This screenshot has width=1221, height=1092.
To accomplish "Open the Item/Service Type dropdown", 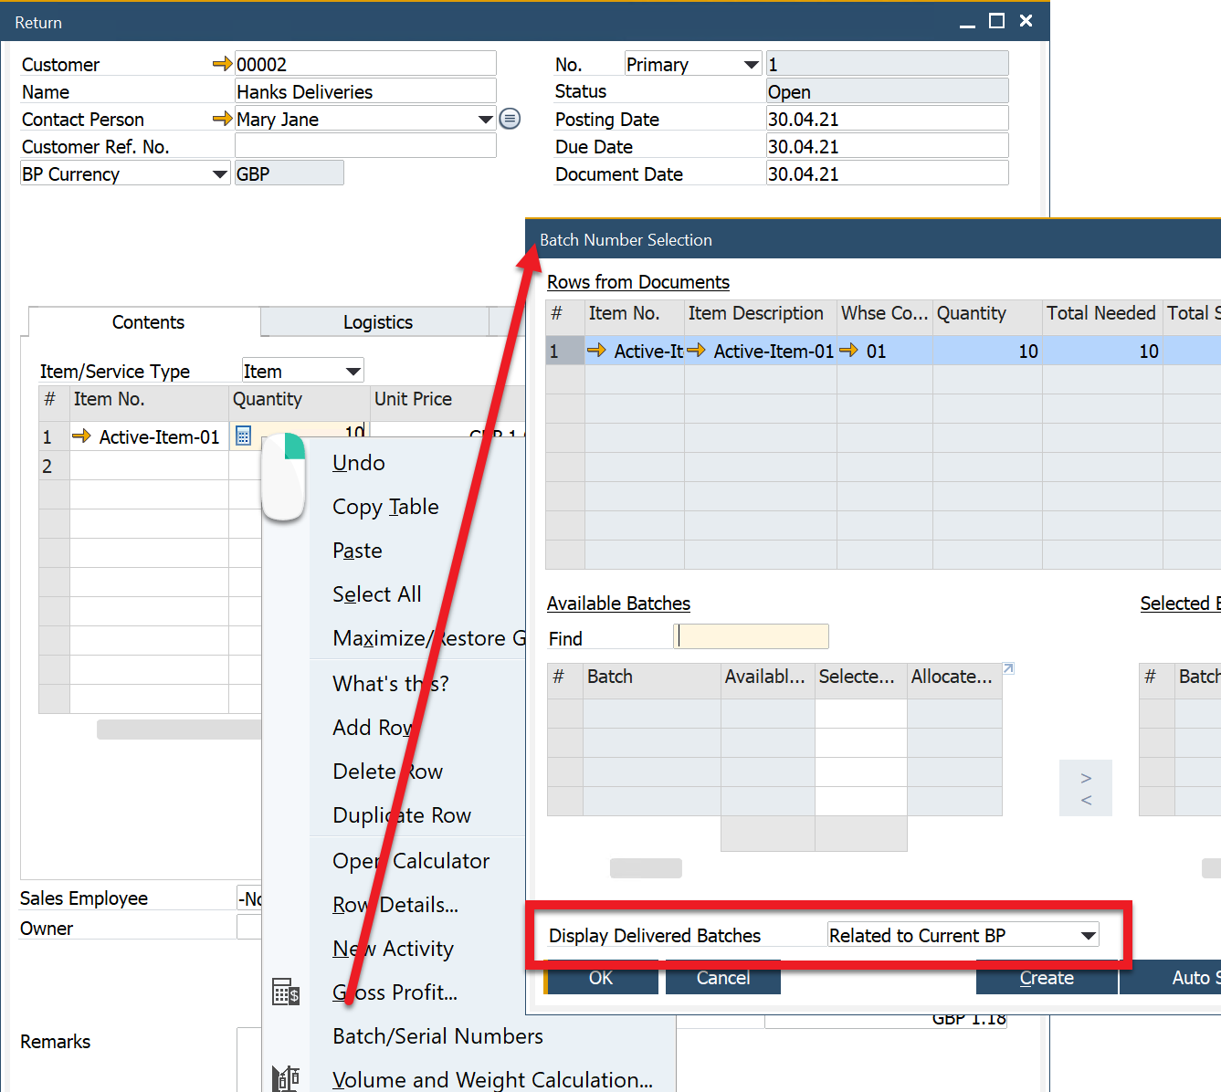I will [353, 371].
